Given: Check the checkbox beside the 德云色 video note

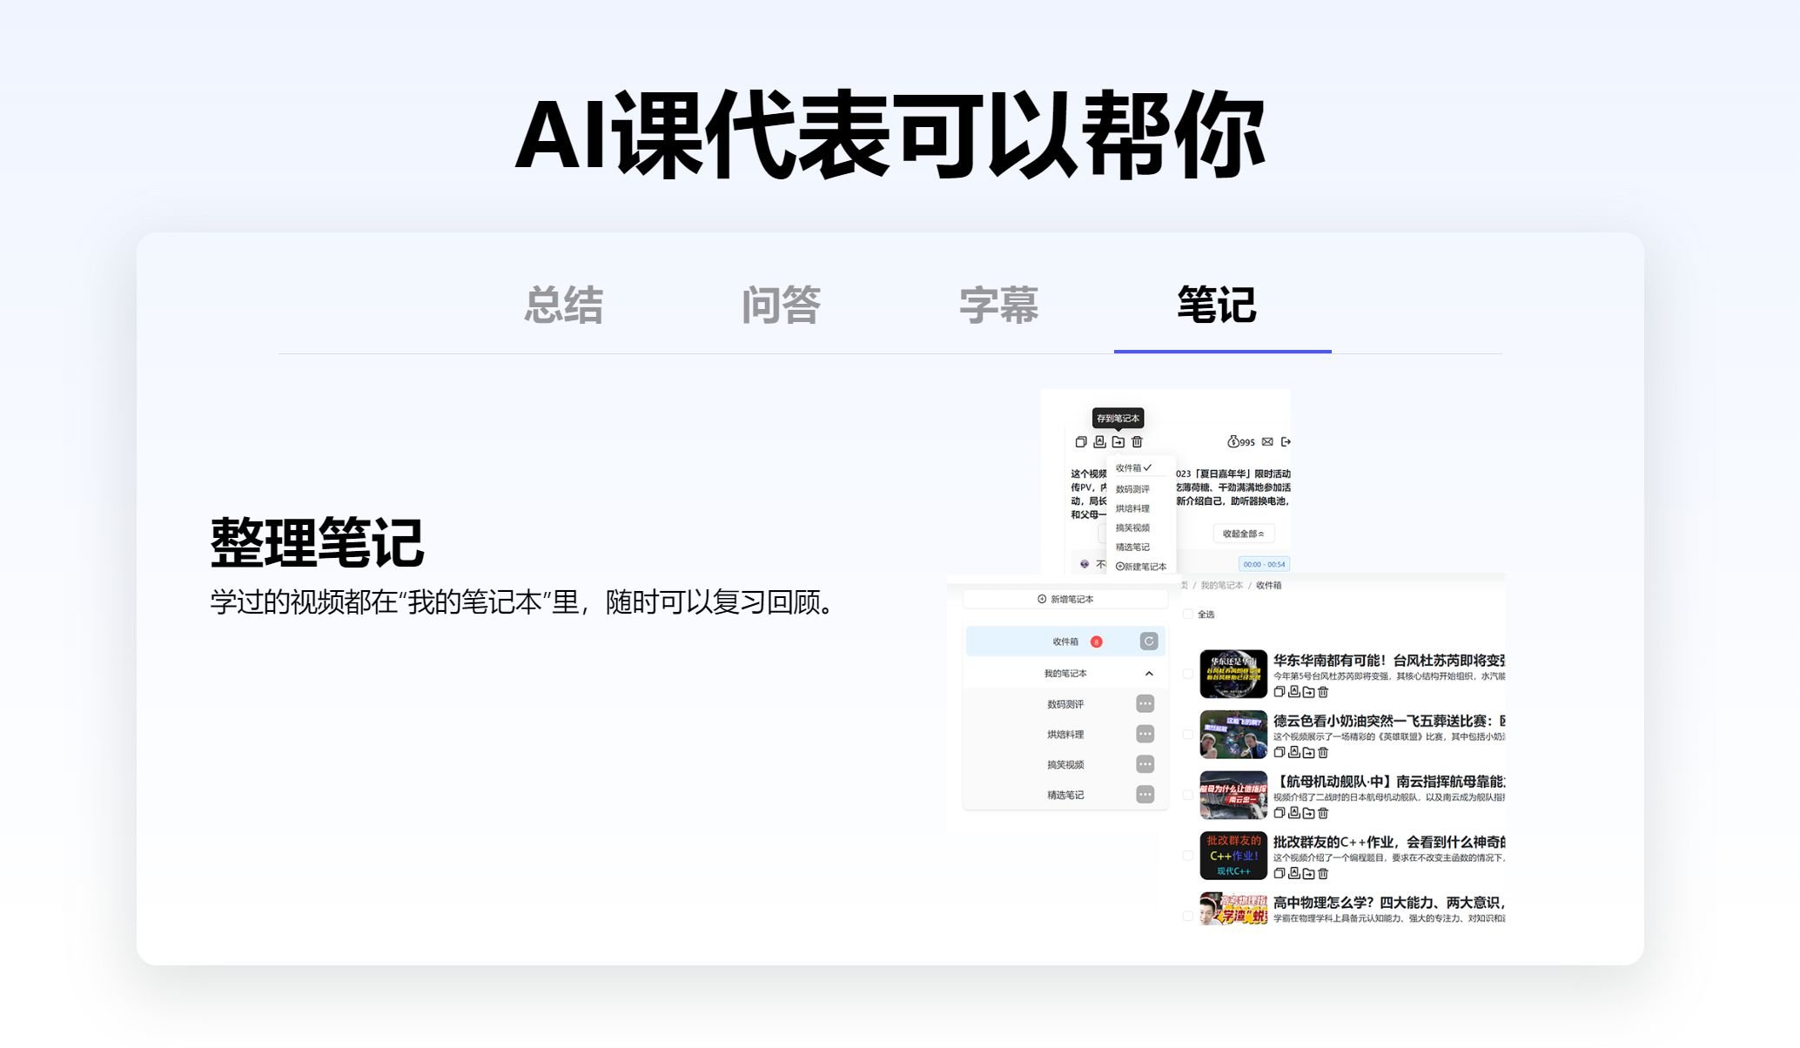Looking at the screenshot, I should [x=1187, y=734].
